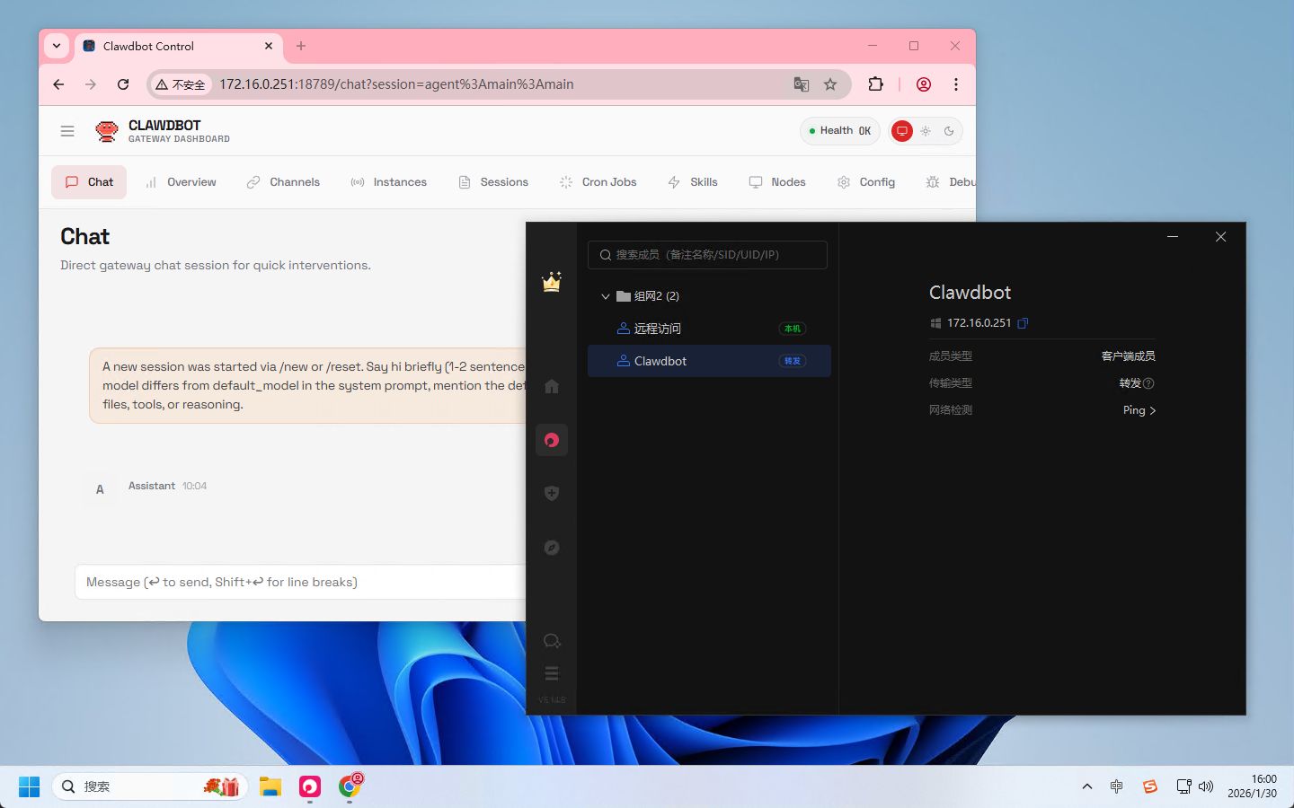This screenshot has width=1294, height=808.
Task: Select the Clawdbot Control browser tab
Action: pyautogui.click(x=178, y=46)
